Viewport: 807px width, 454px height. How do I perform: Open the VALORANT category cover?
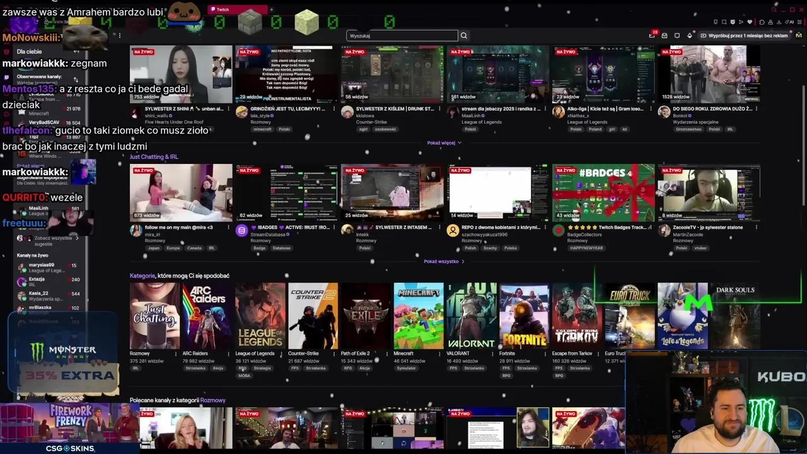(472, 316)
